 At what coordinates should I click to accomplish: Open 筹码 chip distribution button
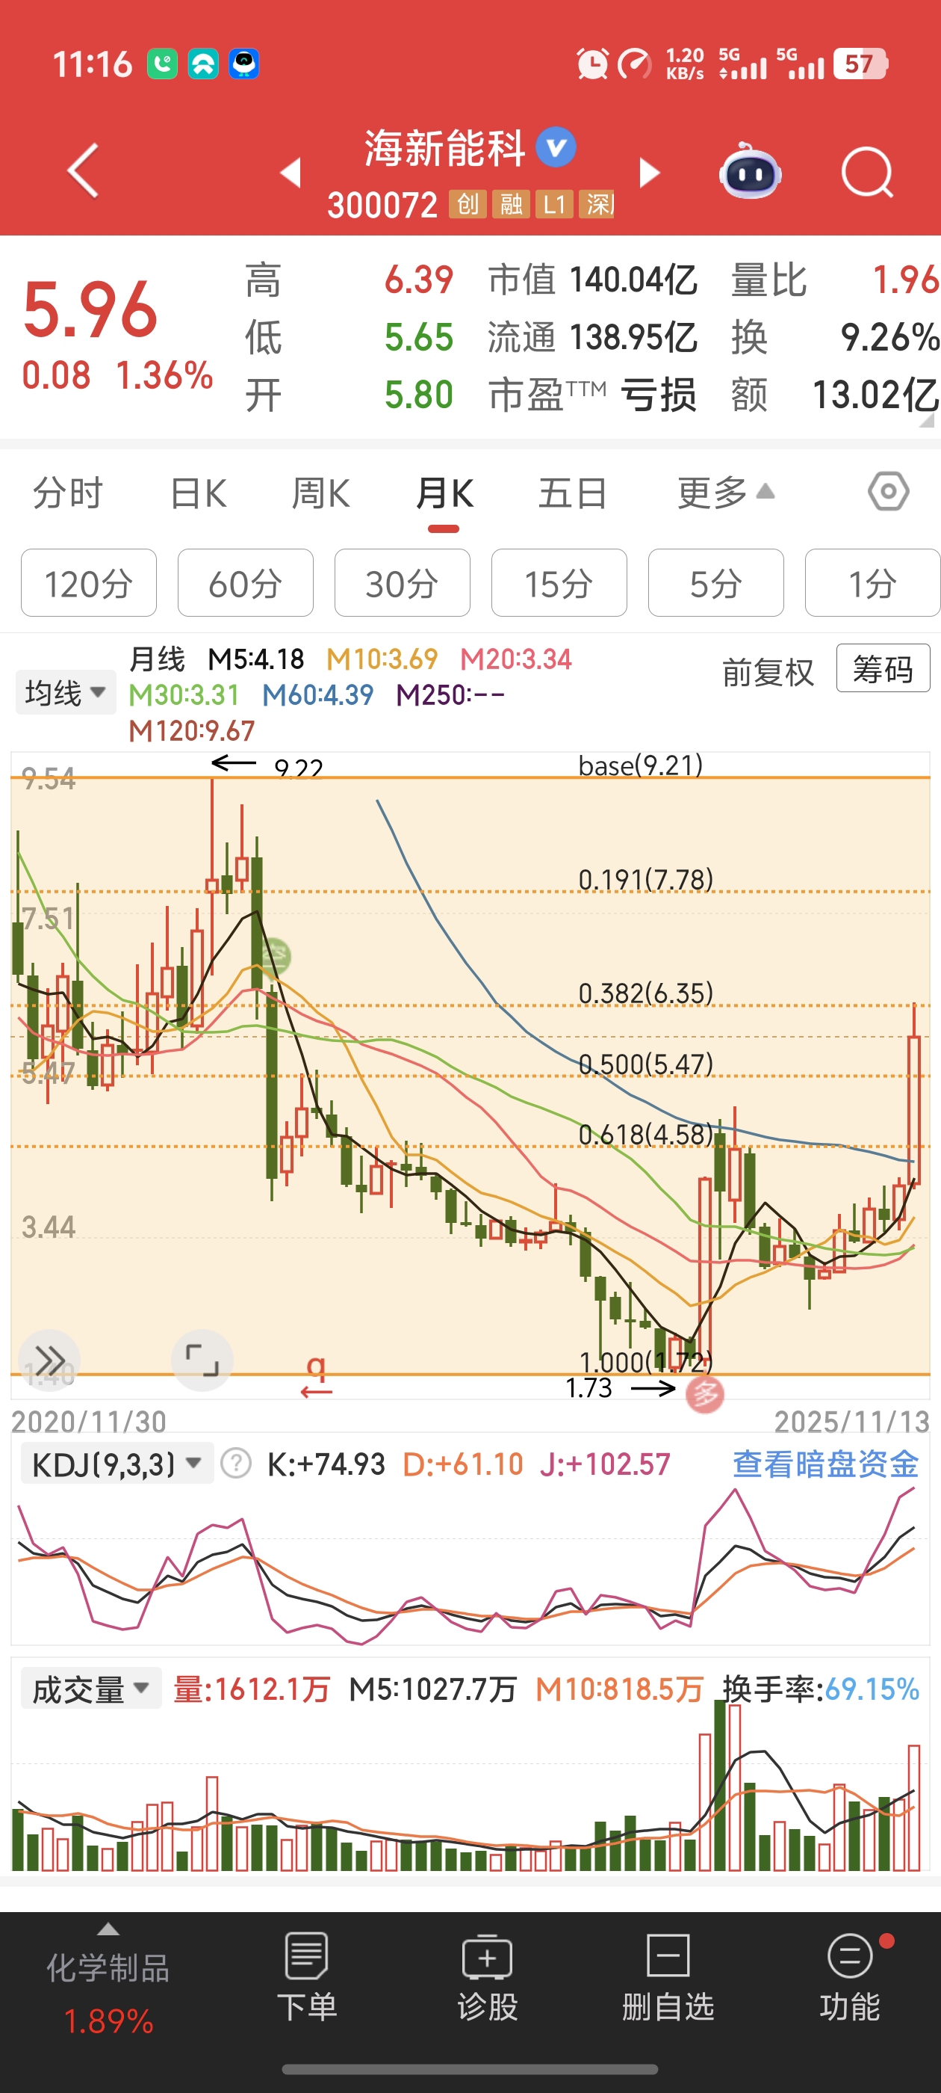[x=883, y=669]
